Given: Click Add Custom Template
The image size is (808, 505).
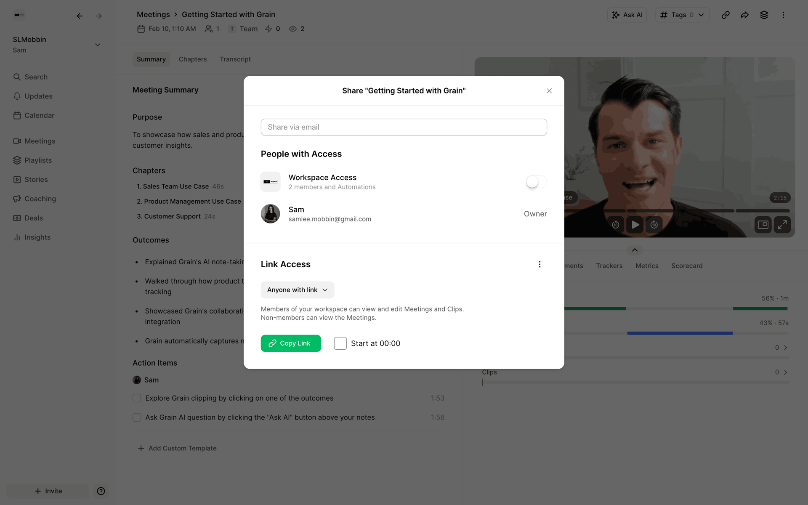Looking at the screenshot, I should 177,449.
